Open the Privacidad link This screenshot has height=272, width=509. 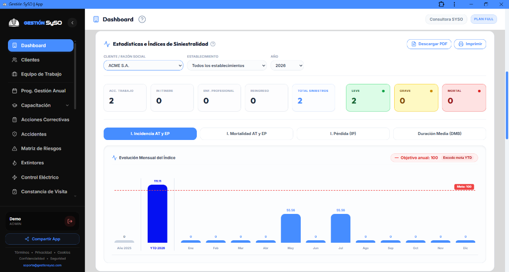pos(43,252)
